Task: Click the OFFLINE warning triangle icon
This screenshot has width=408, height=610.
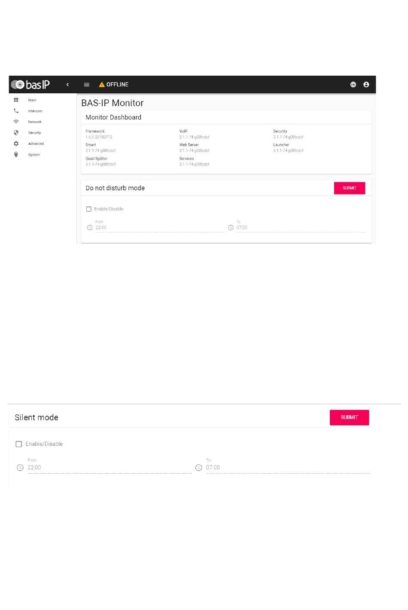Action: tap(102, 85)
